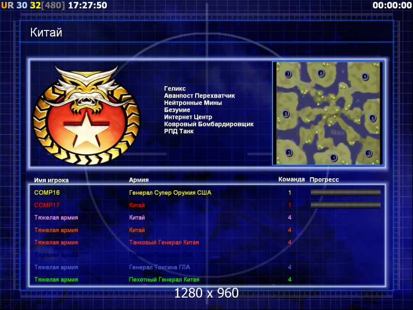Click Пехотный Генерал Китая army cell

[164, 280]
